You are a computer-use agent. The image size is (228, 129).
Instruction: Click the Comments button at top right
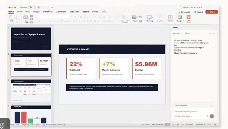pyautogui.click(x=184, y=12)
